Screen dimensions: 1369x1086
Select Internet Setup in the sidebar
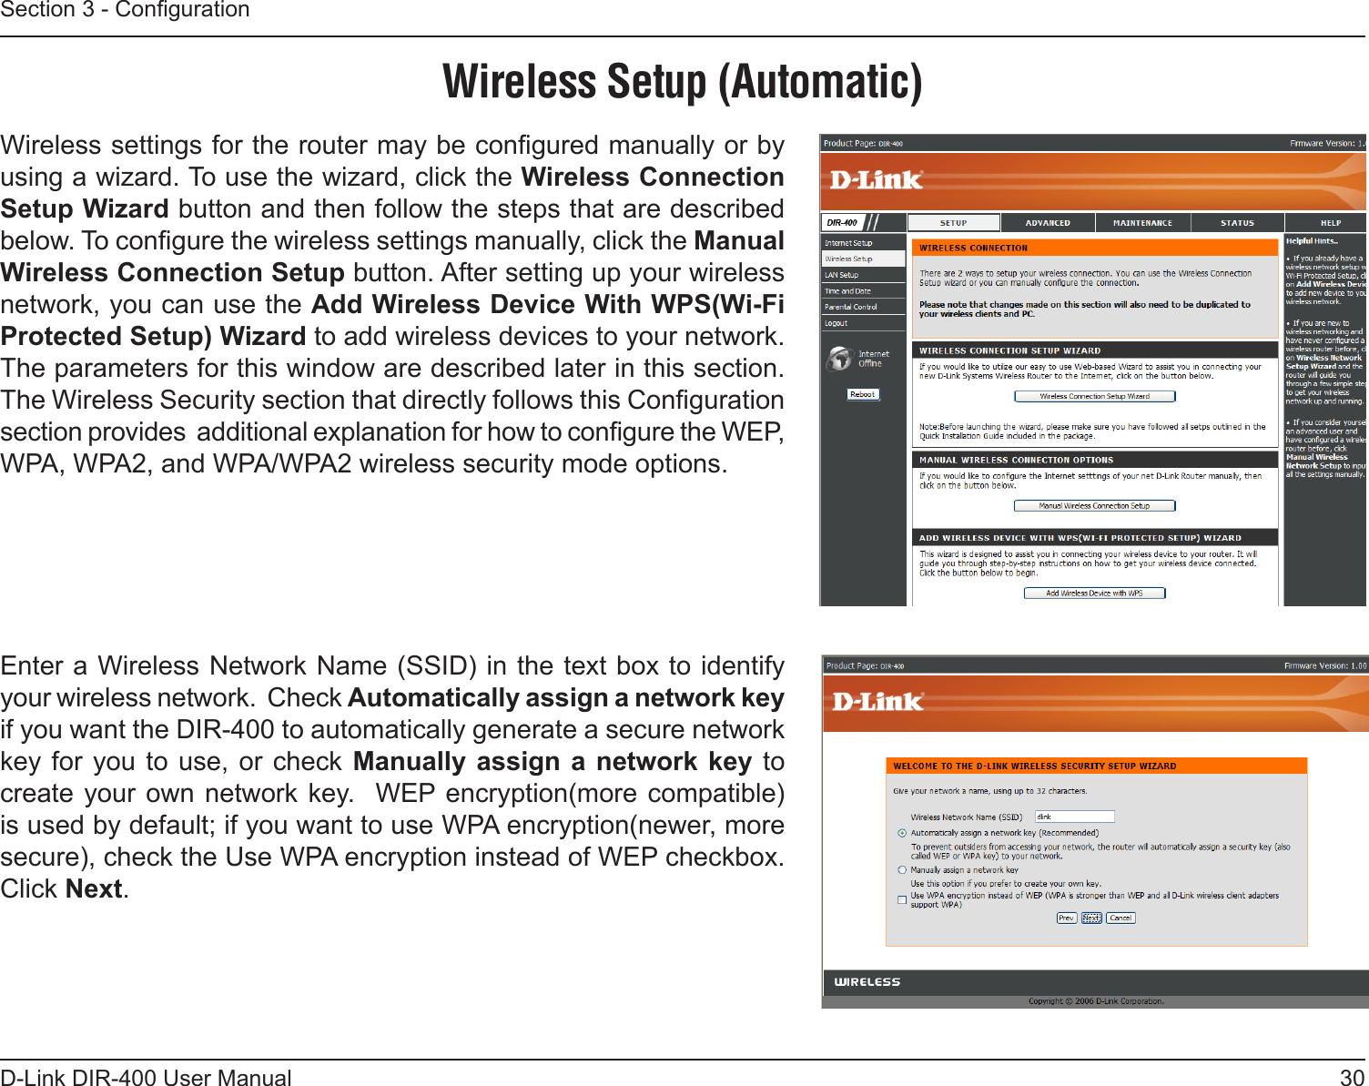click(x=863, y=243)
